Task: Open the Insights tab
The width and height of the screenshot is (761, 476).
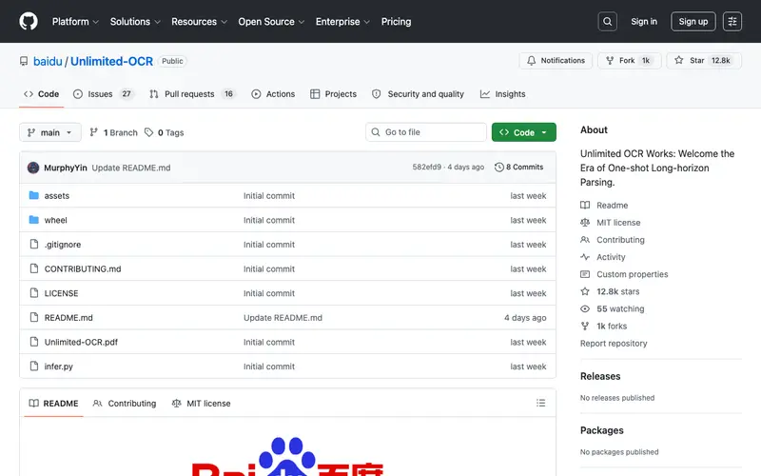Action: point(503,94)
